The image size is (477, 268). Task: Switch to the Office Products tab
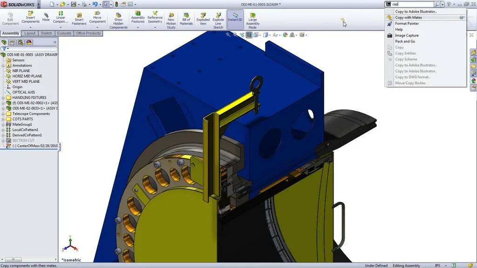[88, 33]
